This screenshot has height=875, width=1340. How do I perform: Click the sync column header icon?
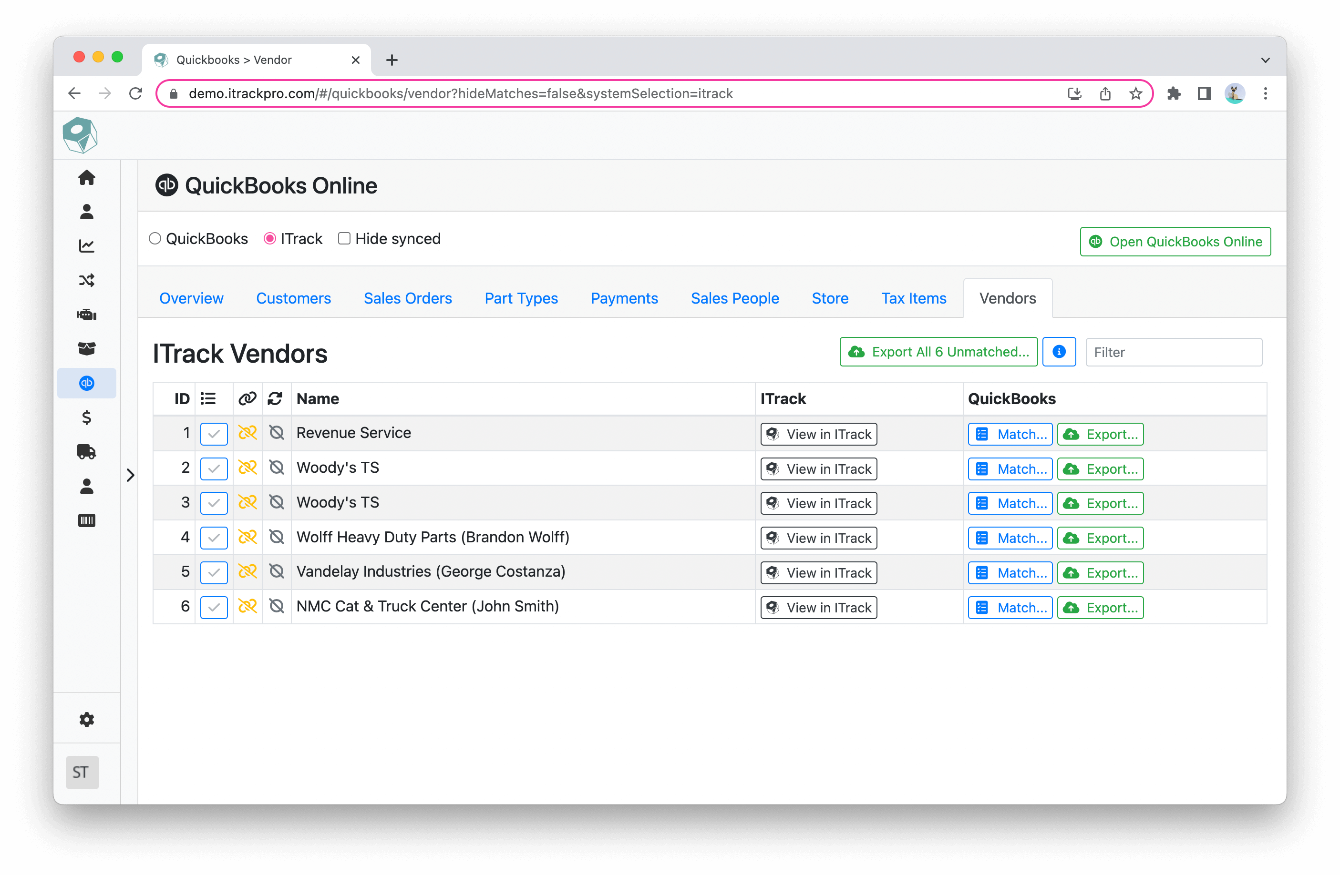point(275,399)
